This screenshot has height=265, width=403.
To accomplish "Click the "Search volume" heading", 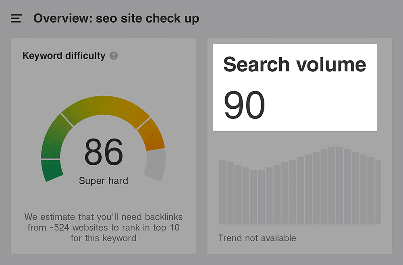I will [295, 64].
